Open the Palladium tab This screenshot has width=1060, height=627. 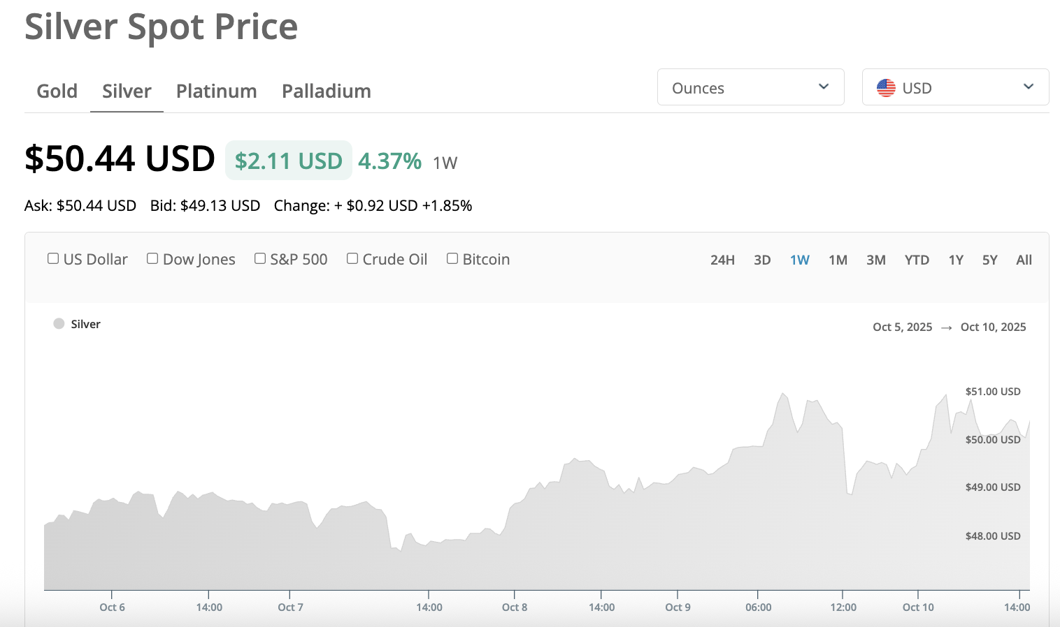point(326,91)
